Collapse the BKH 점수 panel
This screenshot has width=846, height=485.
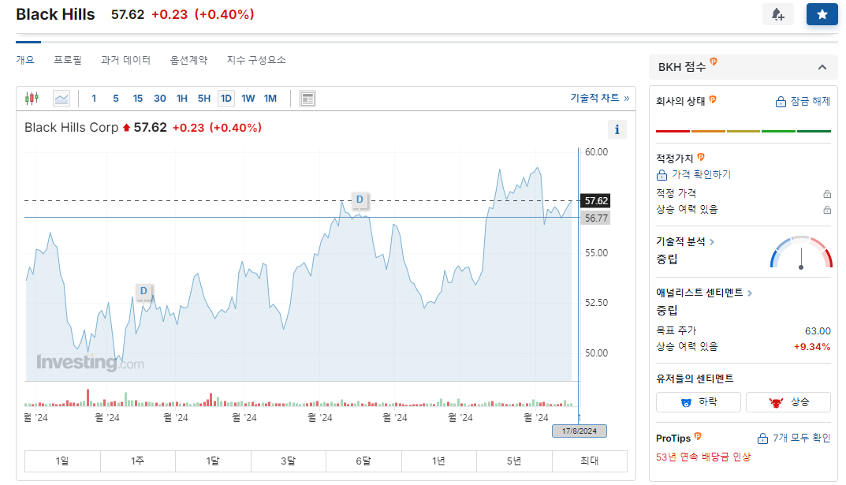tap(822, 68)
